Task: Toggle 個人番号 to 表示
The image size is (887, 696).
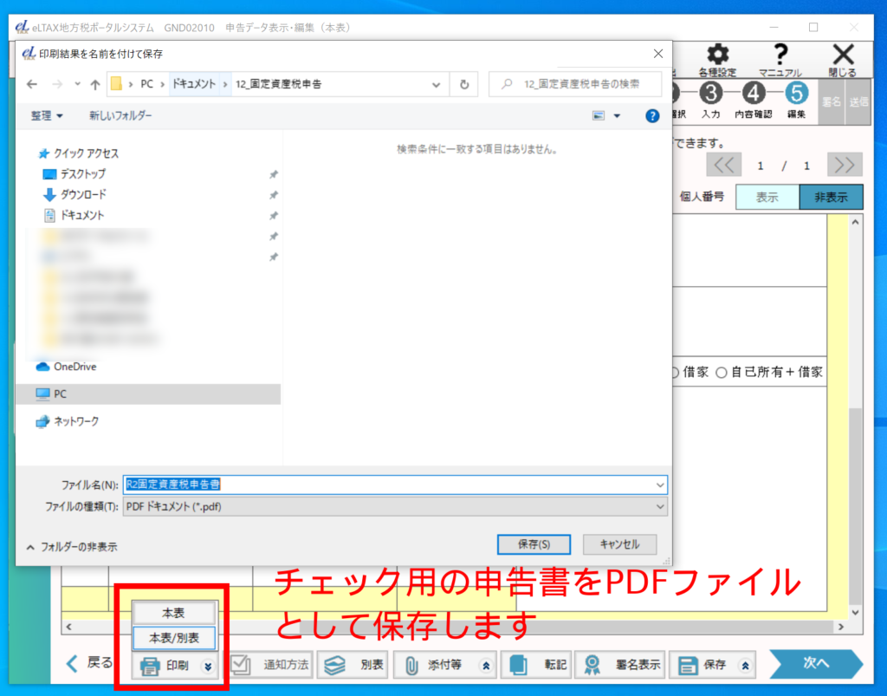Action: click(767, 198)
